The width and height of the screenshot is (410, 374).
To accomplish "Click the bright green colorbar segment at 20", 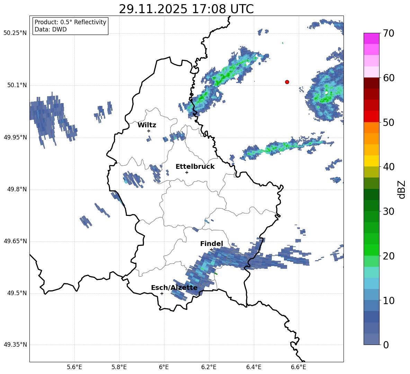I will pos(372,250).
